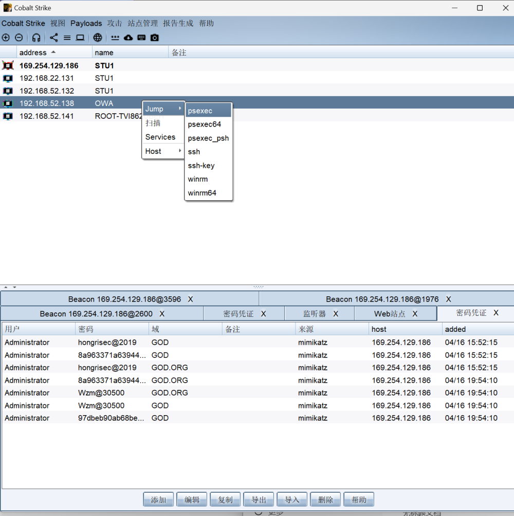Open hosted files via cloud download icon
Viewport: 514px width, 516px height.
click(128, 38)
